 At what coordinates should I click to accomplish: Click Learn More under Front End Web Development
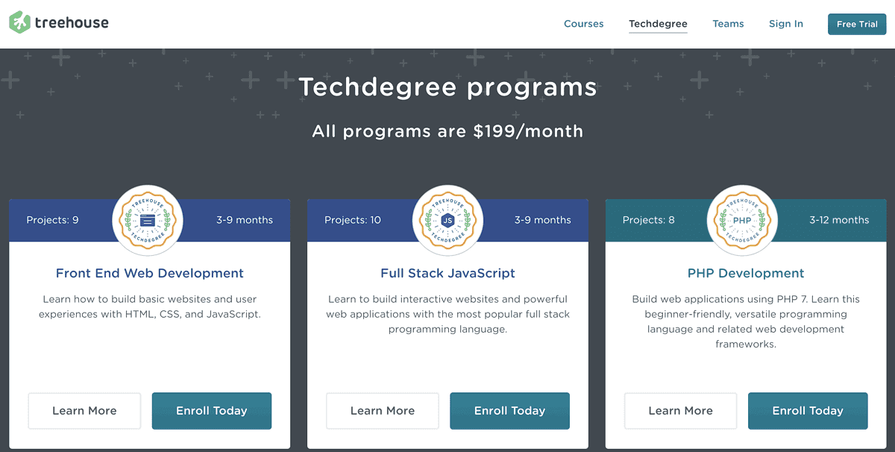tap(84, 410)
